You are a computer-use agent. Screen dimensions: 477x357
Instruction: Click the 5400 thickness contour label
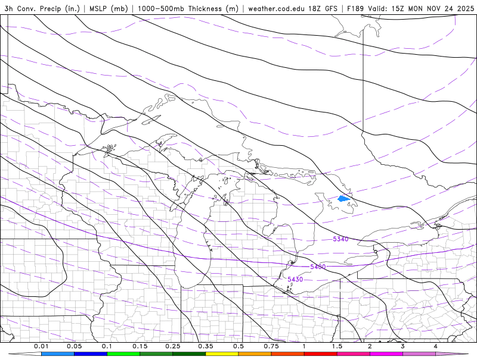point(318,267)
